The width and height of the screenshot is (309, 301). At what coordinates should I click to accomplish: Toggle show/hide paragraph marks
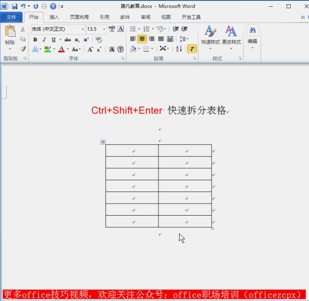point(192,49)
